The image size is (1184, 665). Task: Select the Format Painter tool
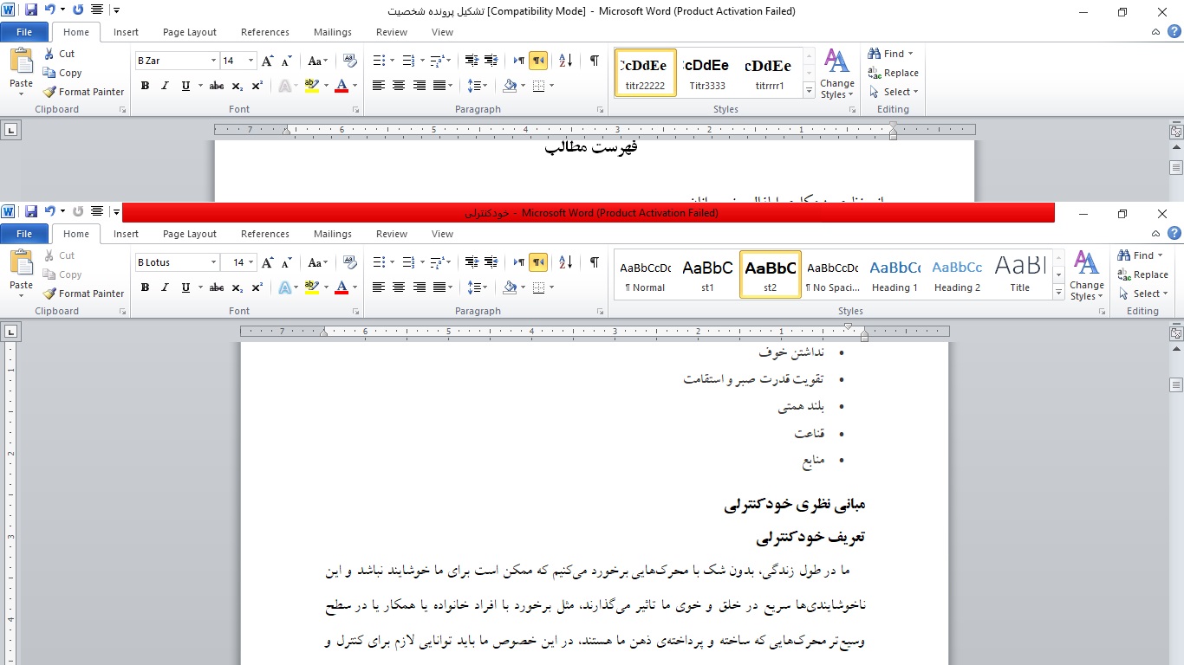click(x=82, y=294)
